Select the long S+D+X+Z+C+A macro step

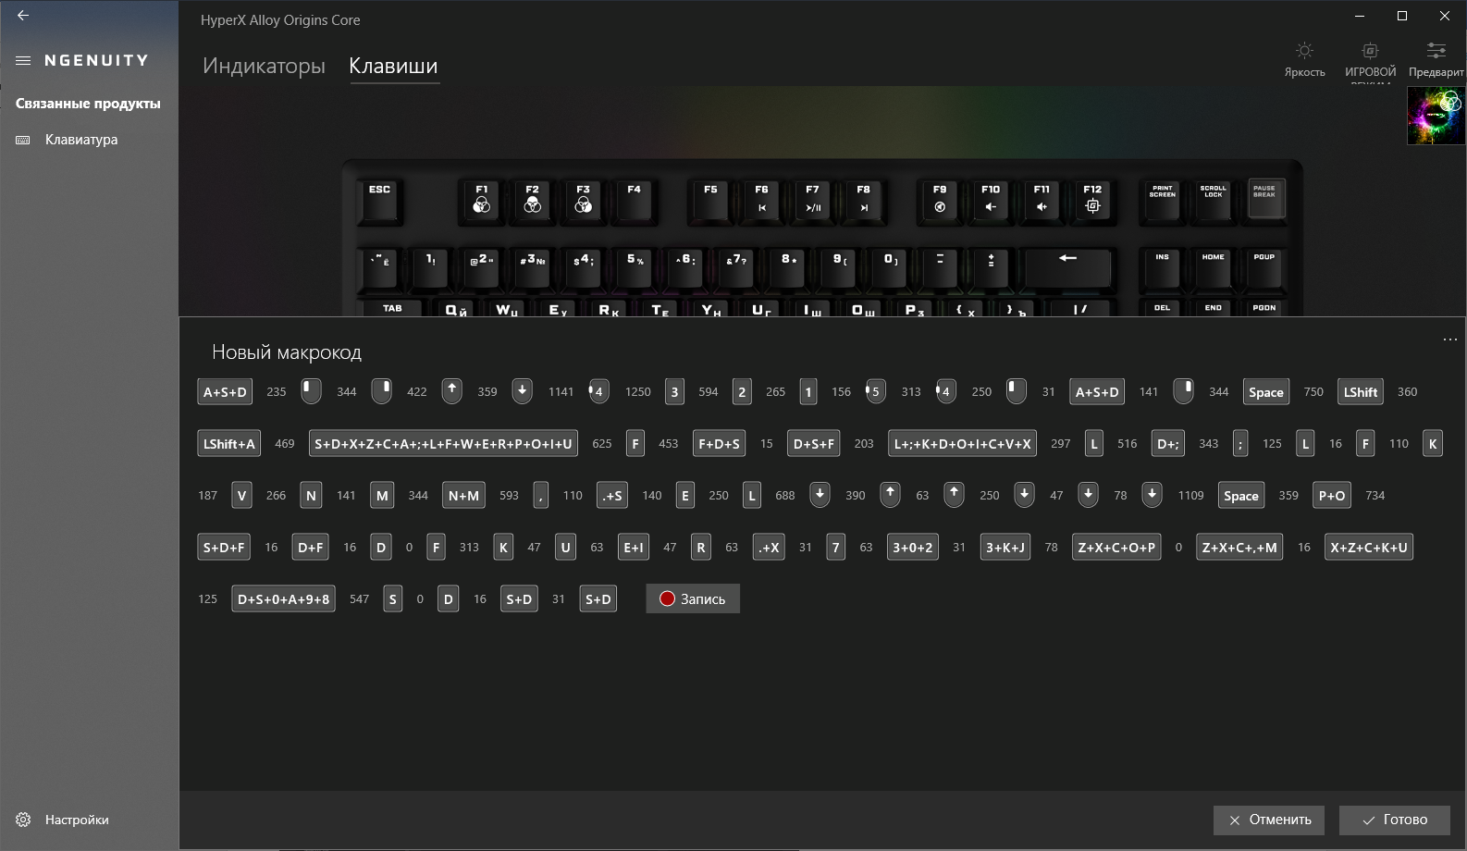coord(443,443)
